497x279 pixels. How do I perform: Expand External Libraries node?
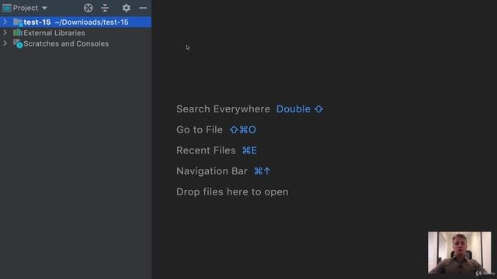click(5, 33)
